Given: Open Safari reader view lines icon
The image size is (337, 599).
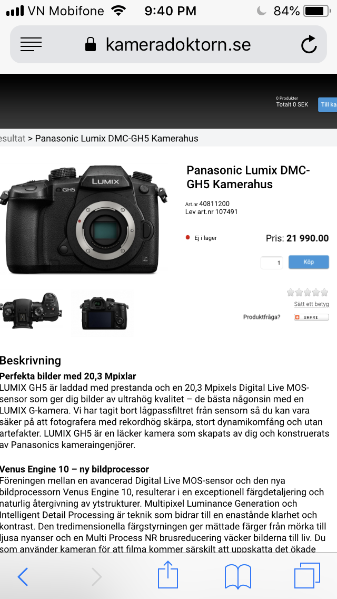Looking at the screenshot, I should pyautogui.click(x=31, y=44).
